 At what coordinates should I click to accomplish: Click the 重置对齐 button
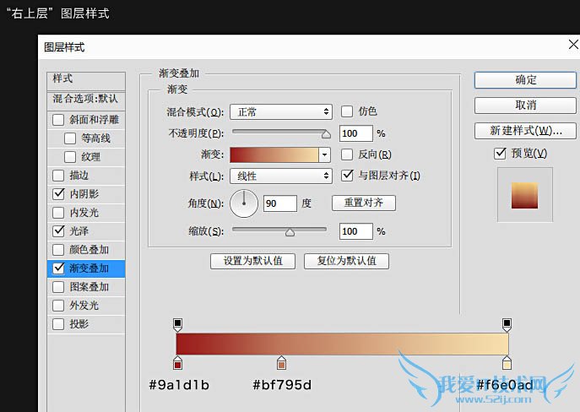(x=364, y=203)
